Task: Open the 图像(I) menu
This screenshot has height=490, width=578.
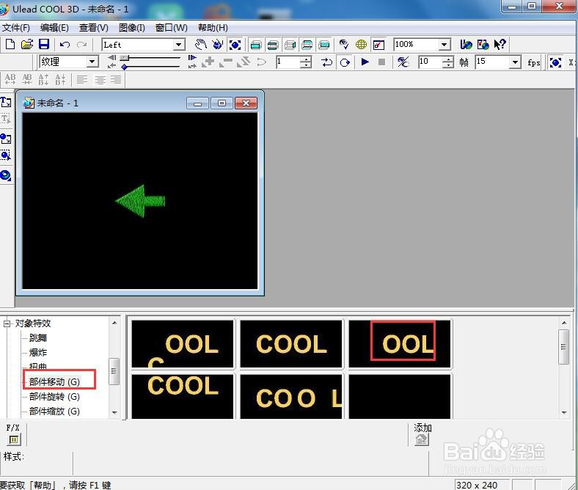Action: tap(131, 28)
